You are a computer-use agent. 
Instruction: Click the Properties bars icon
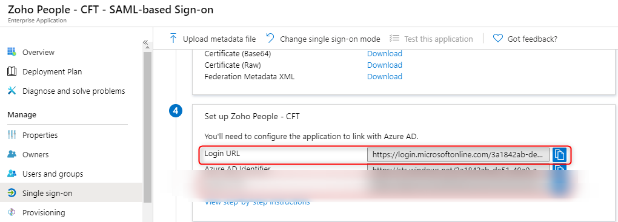pos(12,135)
